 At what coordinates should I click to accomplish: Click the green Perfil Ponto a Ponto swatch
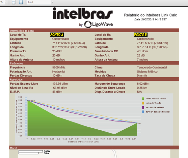[x=143, y=99]
